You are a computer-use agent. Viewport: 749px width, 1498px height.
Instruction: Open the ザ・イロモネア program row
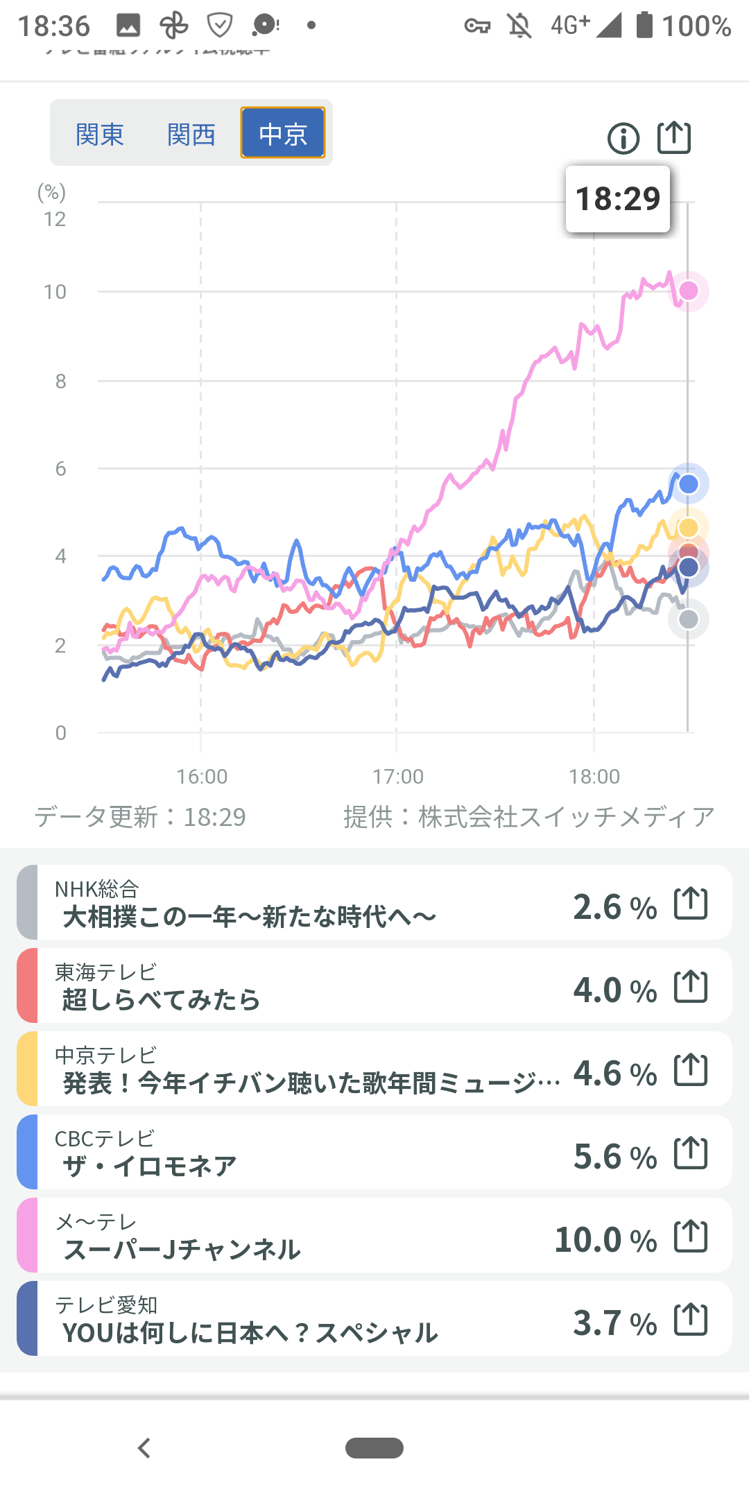tap(312, 1153)
